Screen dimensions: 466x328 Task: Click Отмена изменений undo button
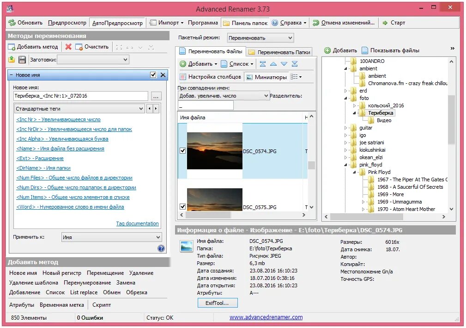point(344,23)
